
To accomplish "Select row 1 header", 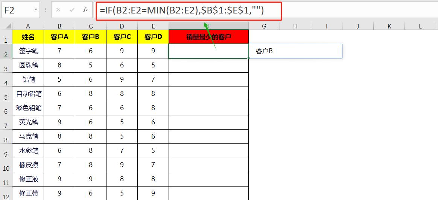I will [6, 37].
